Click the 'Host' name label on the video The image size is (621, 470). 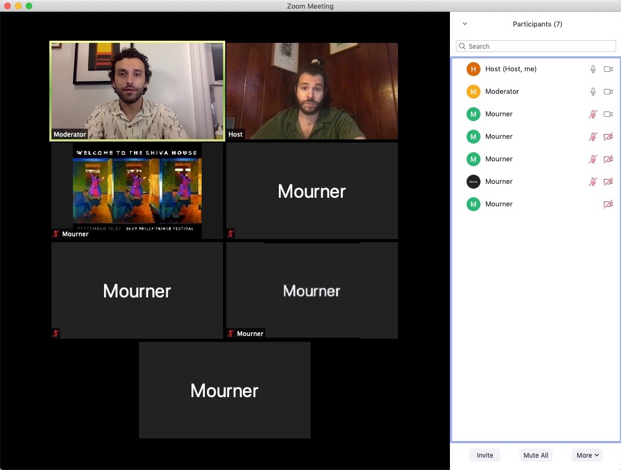click(235, 135)
